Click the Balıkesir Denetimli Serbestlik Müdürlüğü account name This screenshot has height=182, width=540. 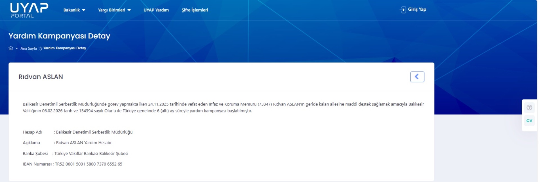[x=94, y=132]
